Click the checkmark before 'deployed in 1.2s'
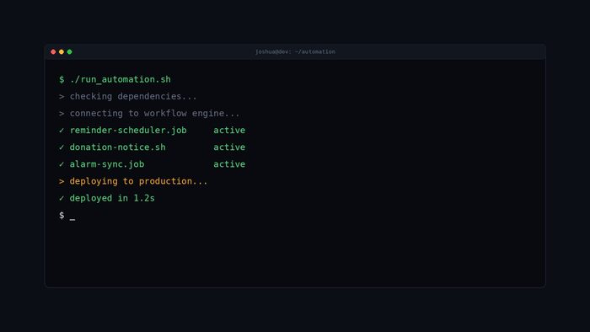Image resolution: width=590 pixels, height=332 pixels. pos(62,198)
